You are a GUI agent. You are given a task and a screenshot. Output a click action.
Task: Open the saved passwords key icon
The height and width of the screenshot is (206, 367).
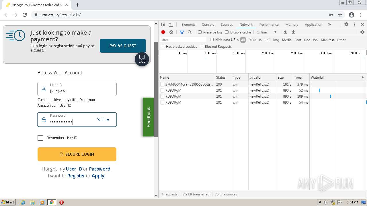(x=331, y=15)
